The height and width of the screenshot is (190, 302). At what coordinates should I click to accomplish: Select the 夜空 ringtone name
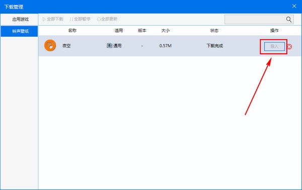pos(66,46)
